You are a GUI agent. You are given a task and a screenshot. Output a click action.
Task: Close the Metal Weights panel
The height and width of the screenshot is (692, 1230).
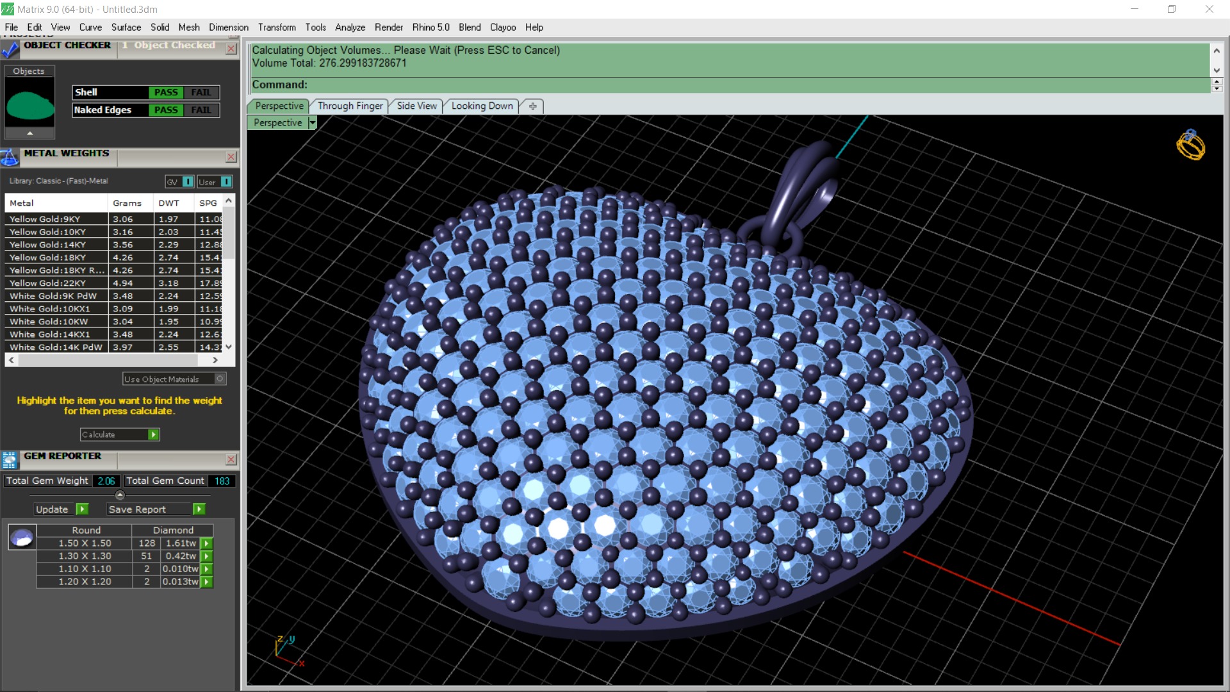tap(231, 157)
